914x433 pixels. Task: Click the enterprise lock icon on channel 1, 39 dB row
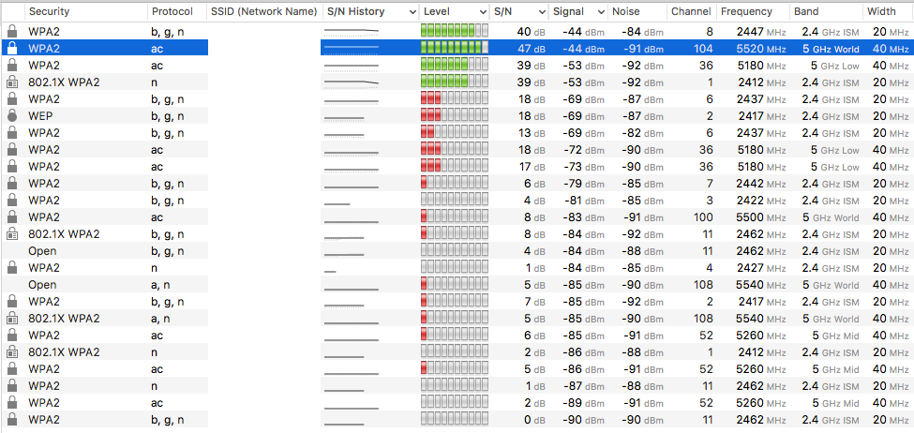[x=11, y=82]
